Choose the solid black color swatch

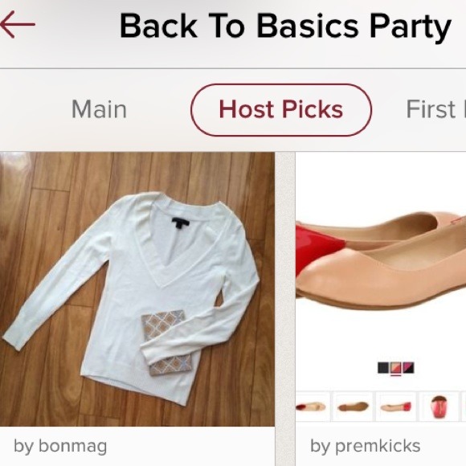pos(383,368)
